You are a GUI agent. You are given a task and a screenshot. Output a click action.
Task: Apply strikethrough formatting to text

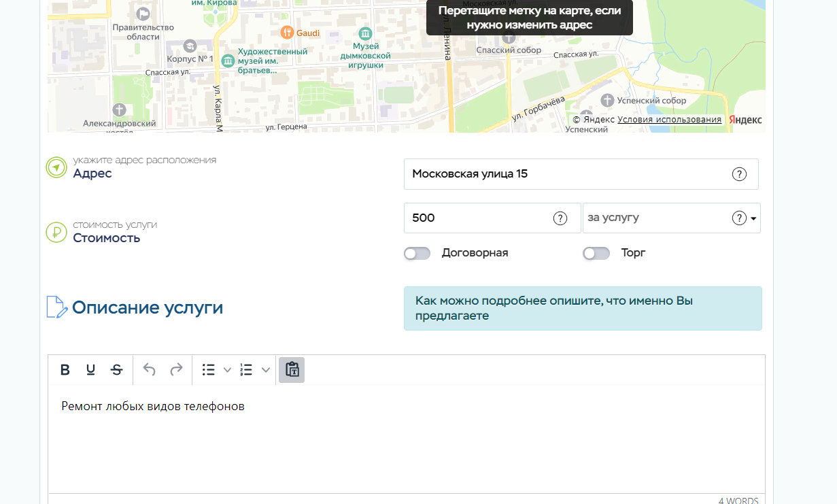117,370
